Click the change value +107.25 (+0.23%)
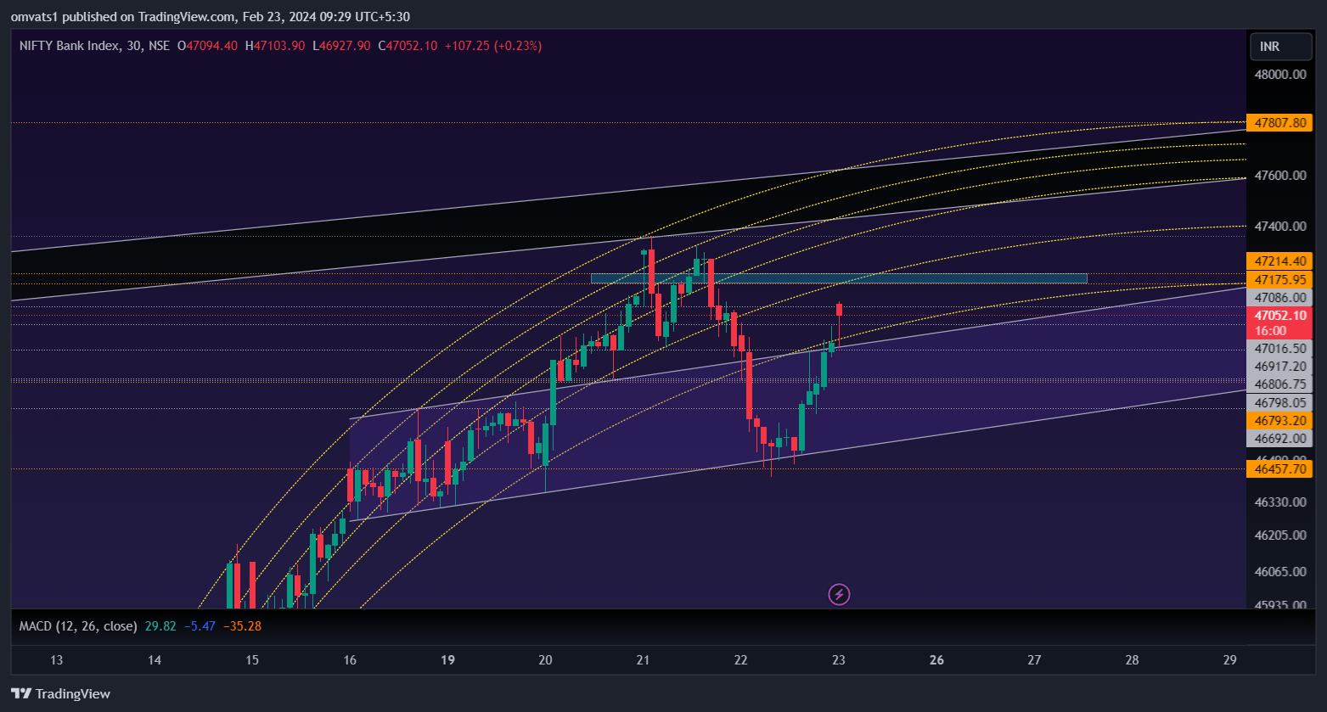Viewport: 1327px width, 712px height. [x=493, y=46]
